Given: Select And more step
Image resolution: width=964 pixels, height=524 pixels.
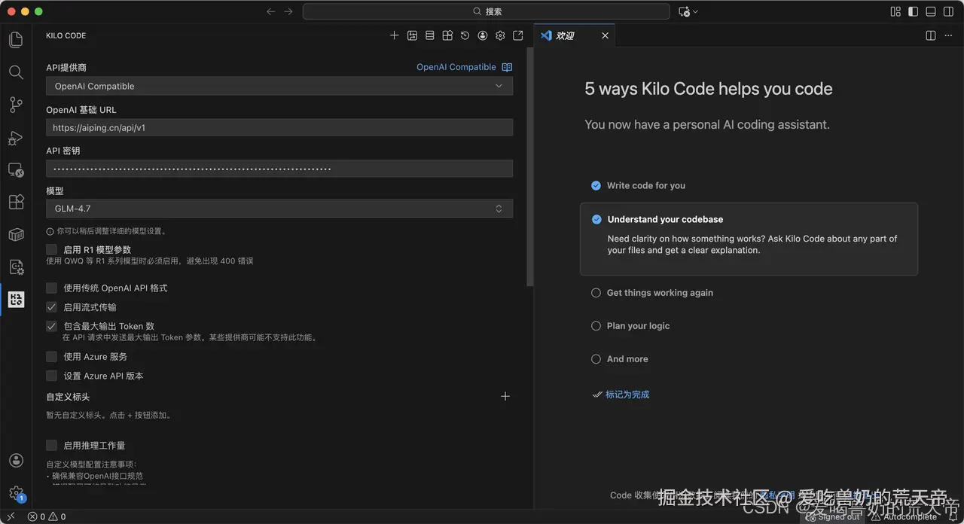Looking at the screenshot, I should tap(620, 359).
